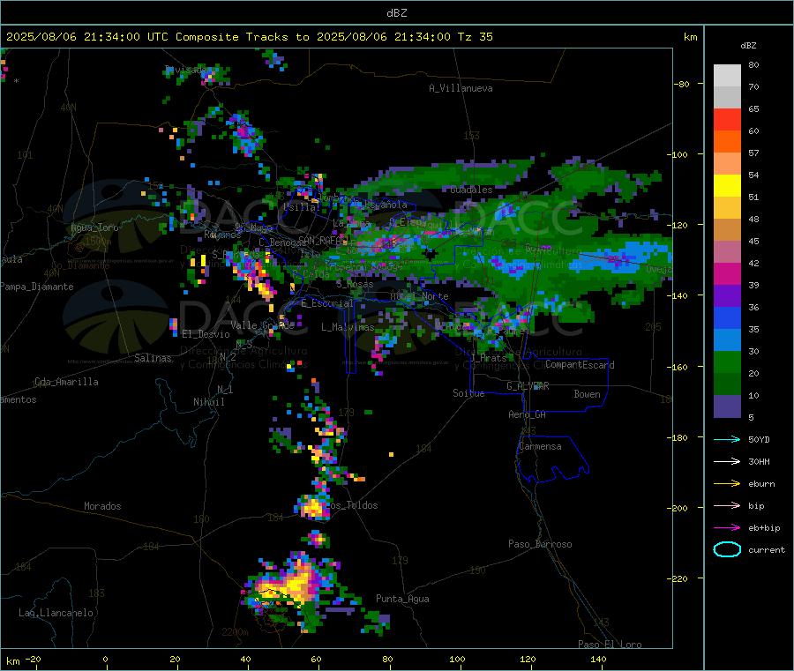Image resolution: width=794 pixels, height=671 pixels.
Task: Click the Agua_Toro location label
Action: (94, 227)
